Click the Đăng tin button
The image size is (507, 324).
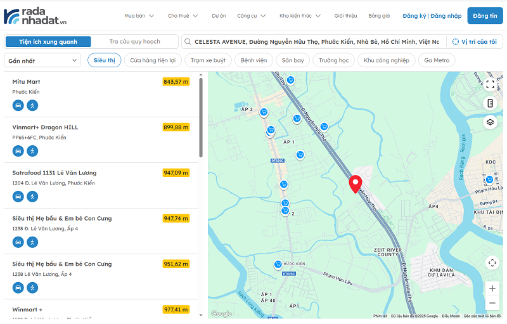[x=485, y=16]
